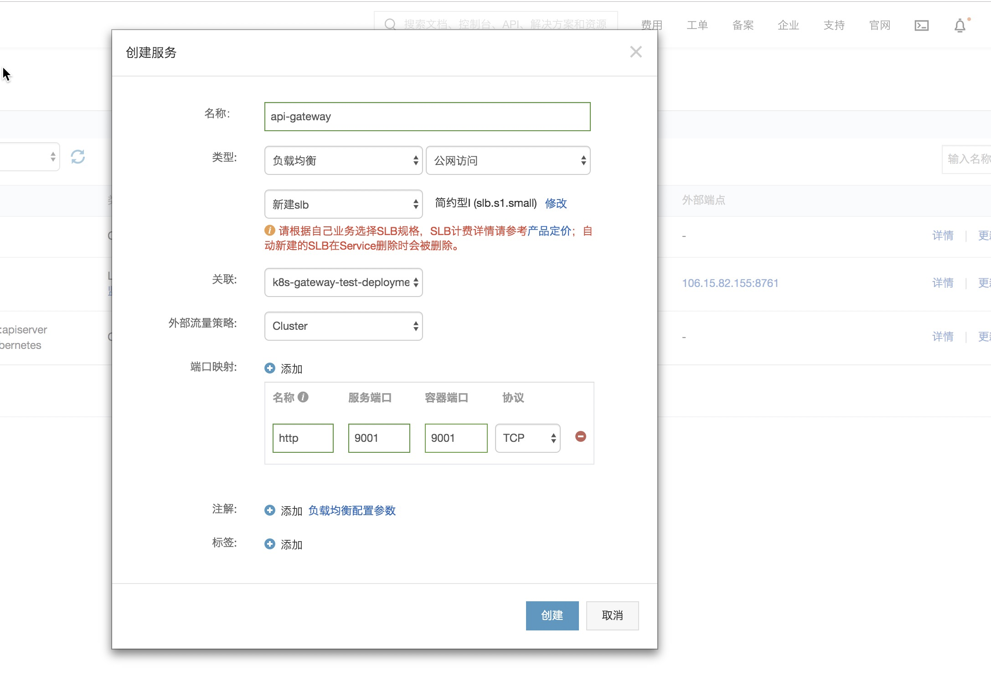The width and height of the screenshot is (991, 686).
Task: Click the 添加 text next to 注解
Action: (x=292, y=511)
